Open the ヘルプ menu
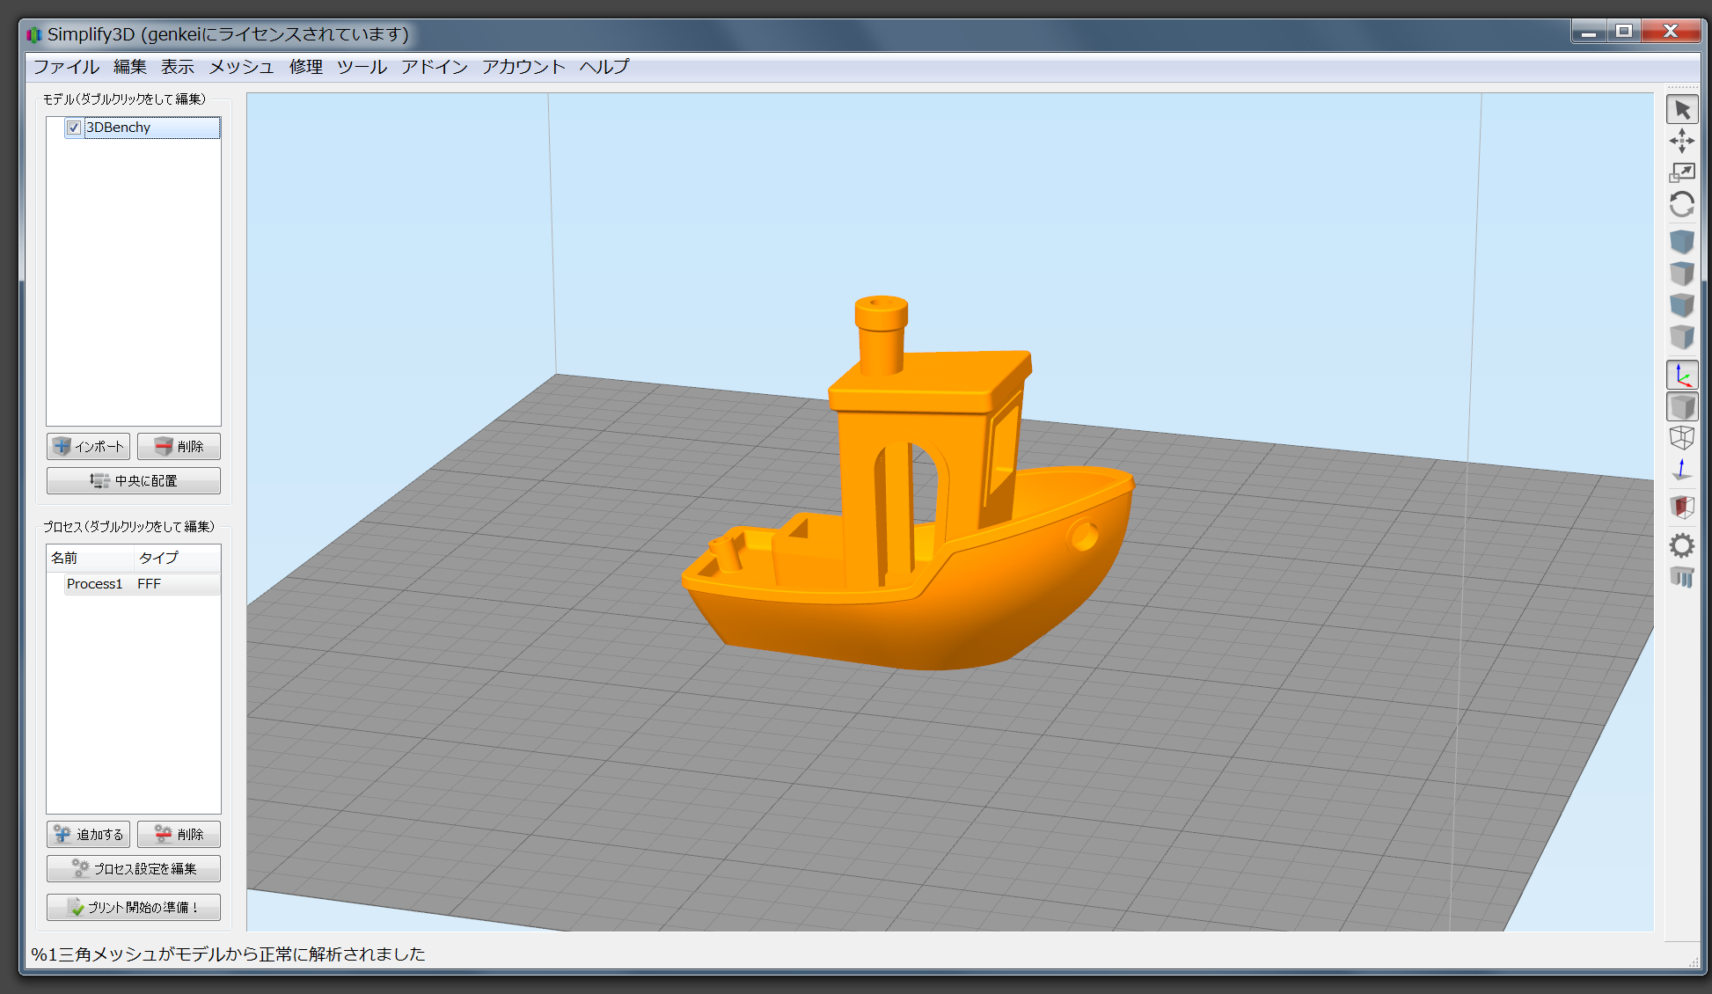This screenshot has height=994, width=1712. point(604,67)
